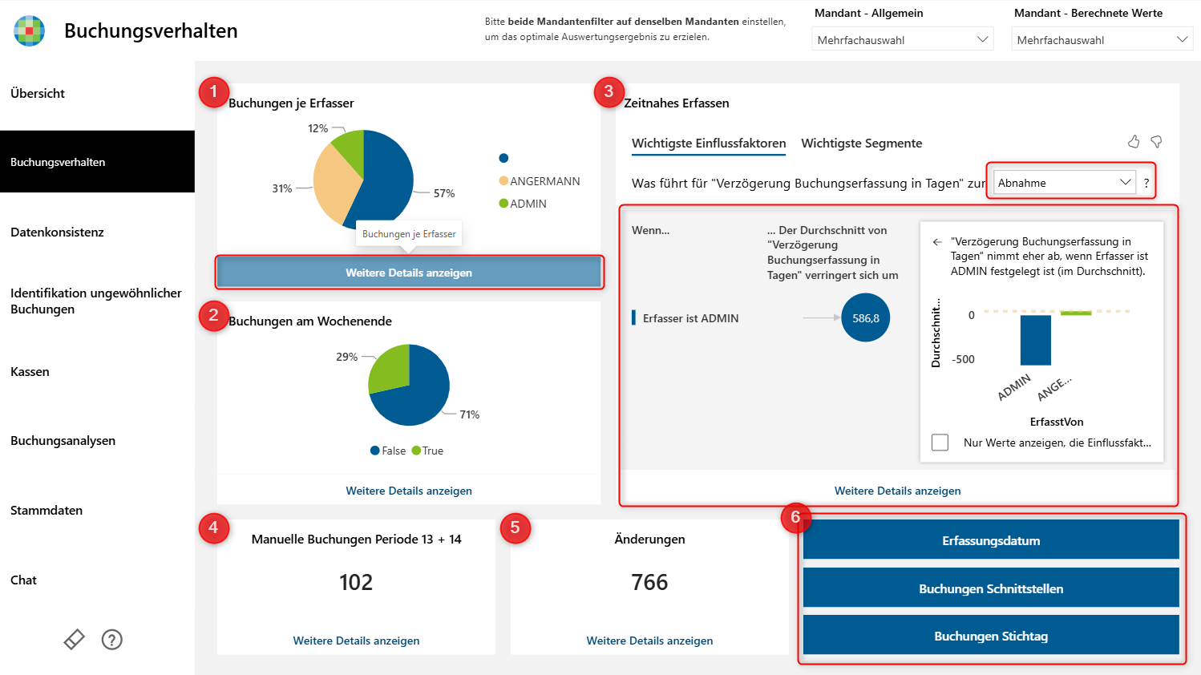Click the ADMIN legend color dot
Image resolution: width=1201 pixels, height=675 pixels.
click(503, 204)
